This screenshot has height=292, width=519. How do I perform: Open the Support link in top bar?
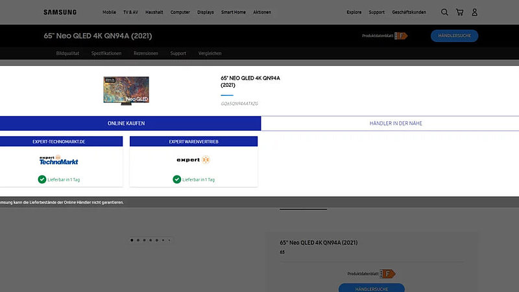click(x=376, y=12)
